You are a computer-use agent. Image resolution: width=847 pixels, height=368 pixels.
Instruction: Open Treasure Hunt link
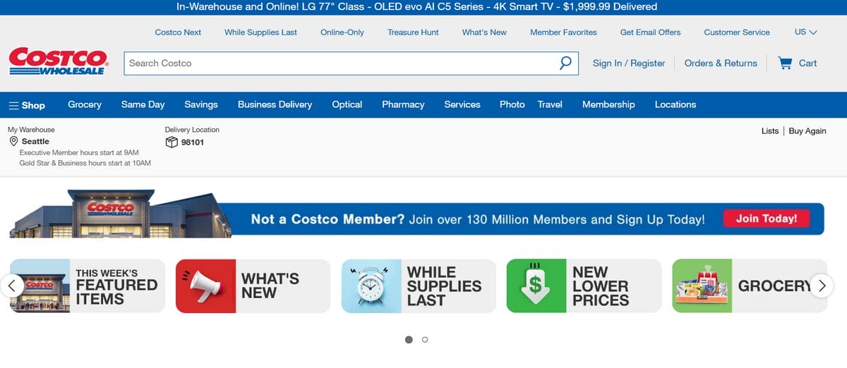(x=413, y=32)
